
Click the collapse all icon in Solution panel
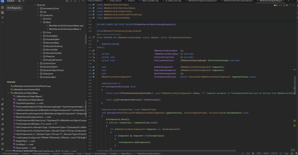(x=75, y=1)
